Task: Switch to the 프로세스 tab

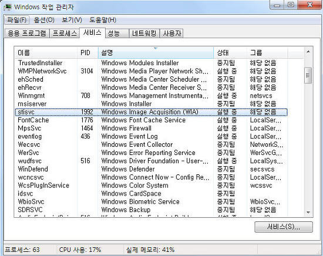Action: pos(65,33)
